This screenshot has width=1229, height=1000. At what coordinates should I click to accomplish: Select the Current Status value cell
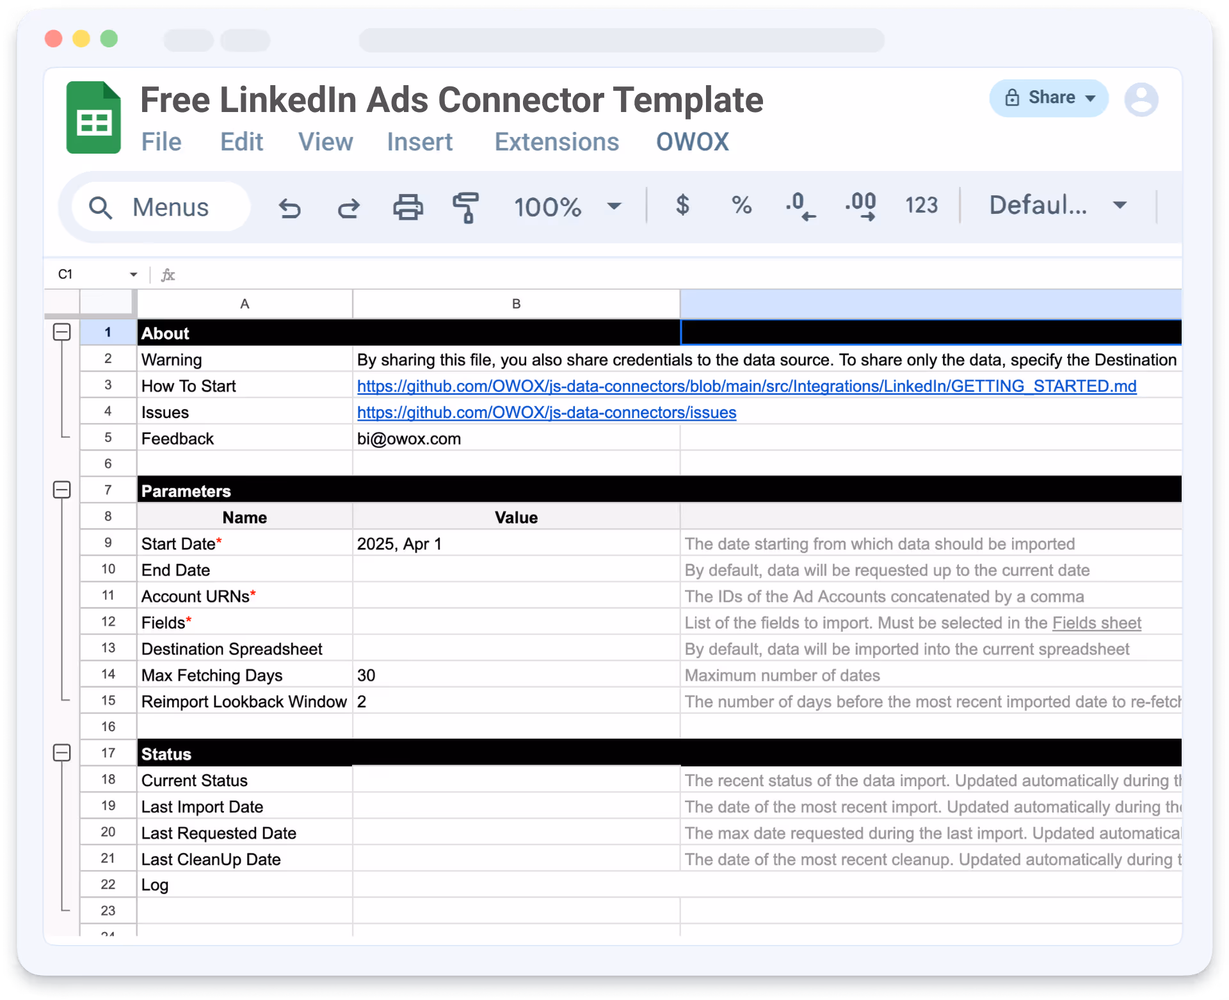pyautogui.click(x=516, y=780)
